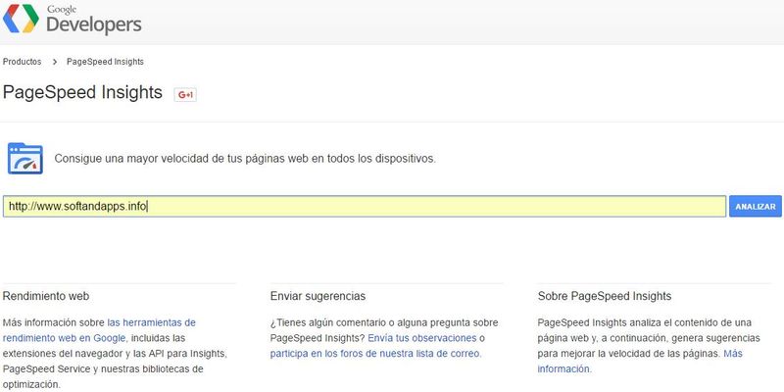This screenshot has width=784, height=392.
Task: Focus the URL input field
Action: coord(365,206)
